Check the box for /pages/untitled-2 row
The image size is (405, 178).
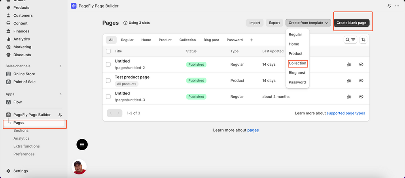coord(108,64)
